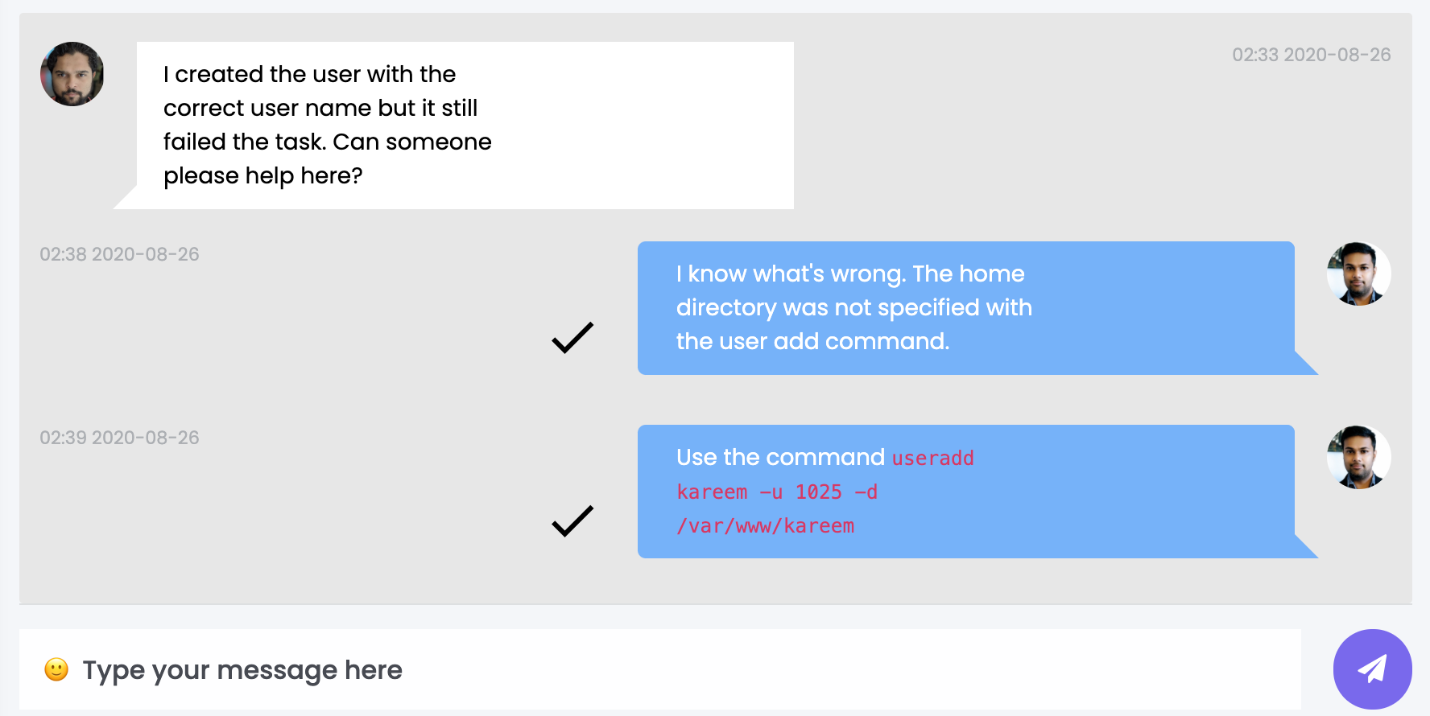Viewport: 1430px width, 716px height.
Task: Click the 02:33 2020-08-26 timestamp
Action: pos(1311,55)
